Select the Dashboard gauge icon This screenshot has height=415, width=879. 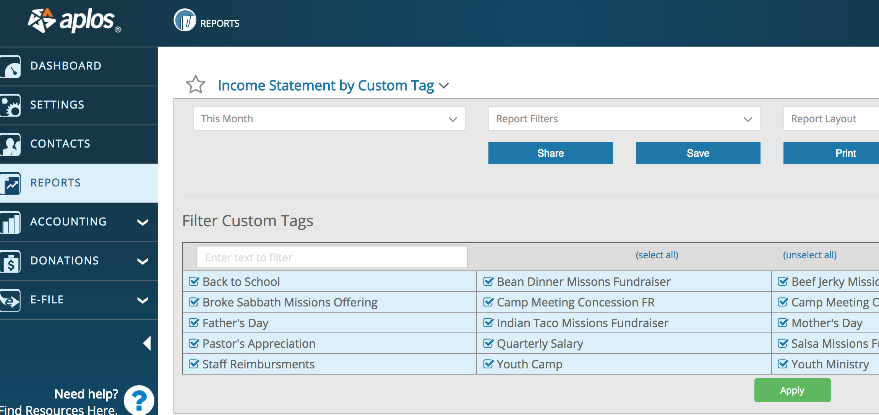(10, 66)
